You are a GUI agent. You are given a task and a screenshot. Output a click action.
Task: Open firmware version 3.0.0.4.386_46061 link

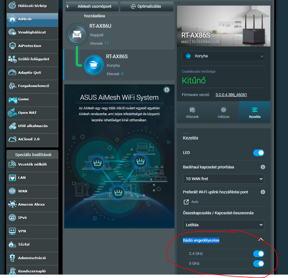coord(231,95)
